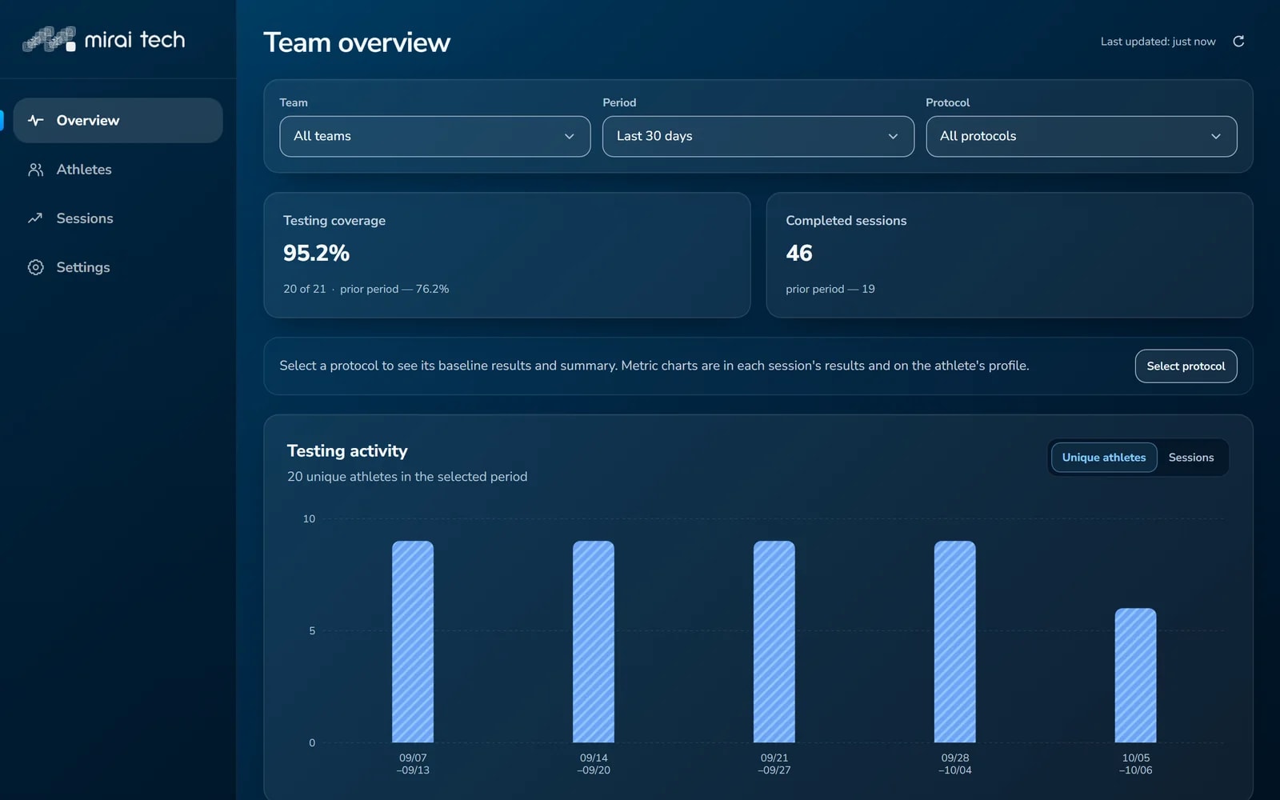Click the Athletes people icon in sidebar
Screen dimensions: 1280x800
point(35,170)
